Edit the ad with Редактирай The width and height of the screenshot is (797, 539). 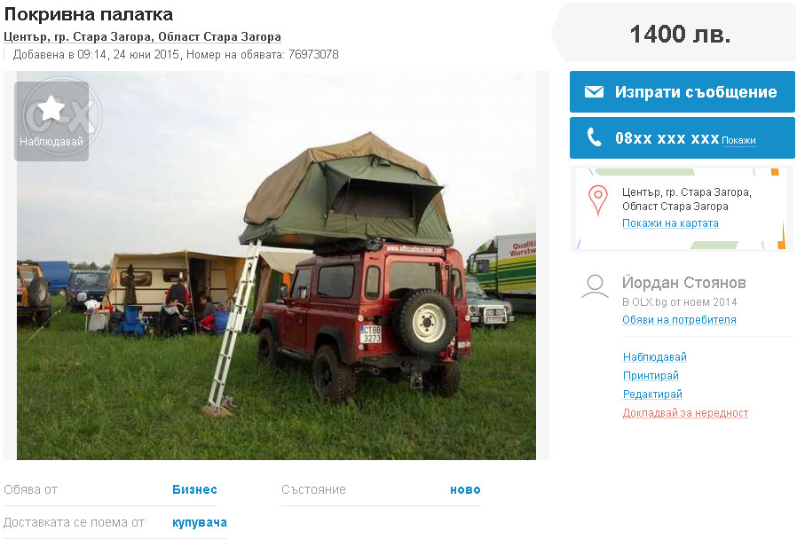(652, 394)
